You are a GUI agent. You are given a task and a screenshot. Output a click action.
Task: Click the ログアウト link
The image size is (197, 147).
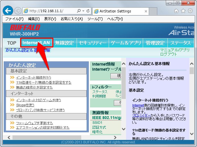pos(169,54)
